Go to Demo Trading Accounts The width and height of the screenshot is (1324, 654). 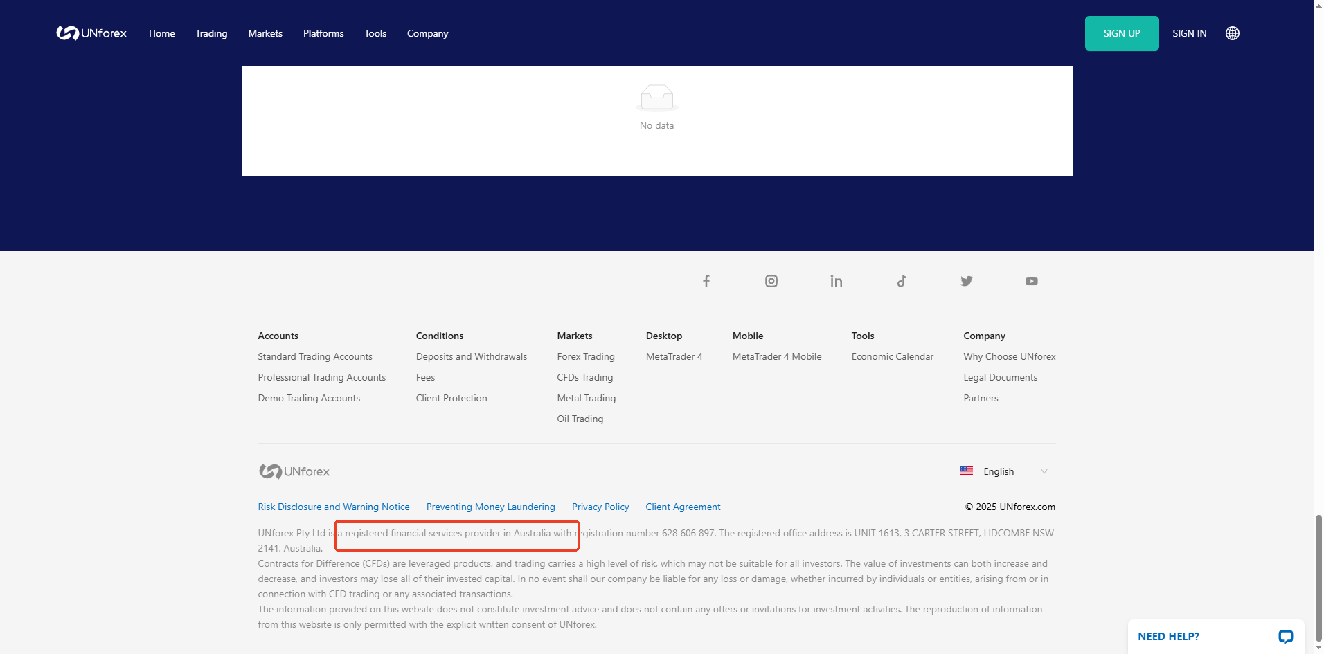tap(309, 398)
